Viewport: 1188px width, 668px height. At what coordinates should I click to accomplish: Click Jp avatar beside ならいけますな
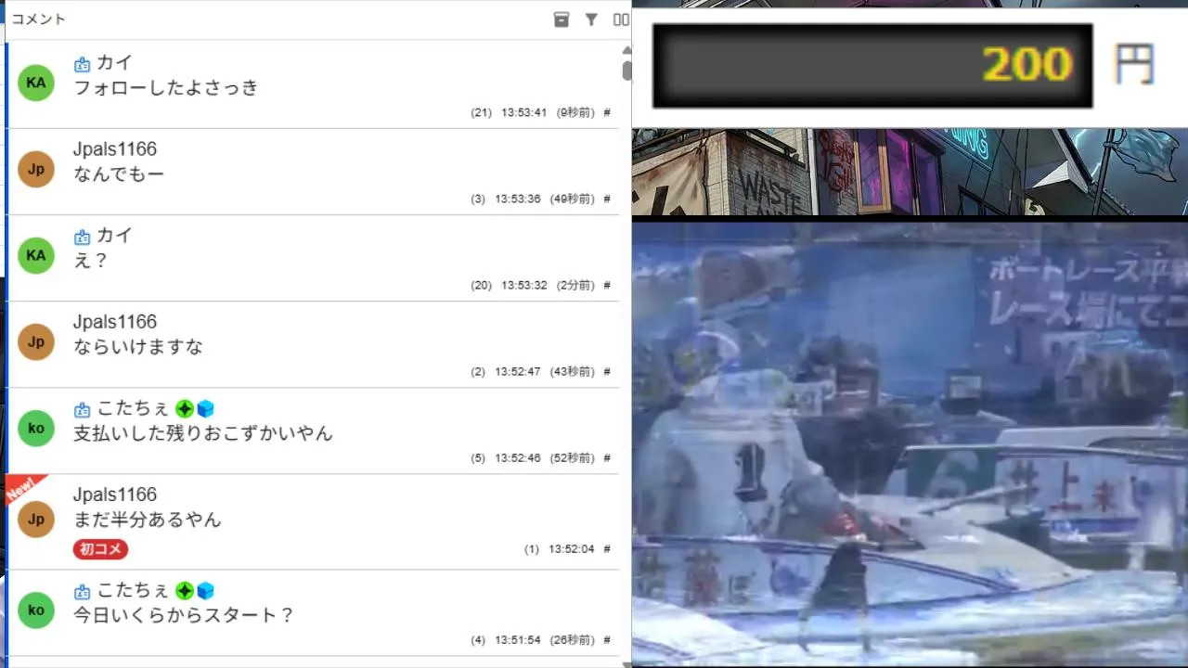coord(36,341)
